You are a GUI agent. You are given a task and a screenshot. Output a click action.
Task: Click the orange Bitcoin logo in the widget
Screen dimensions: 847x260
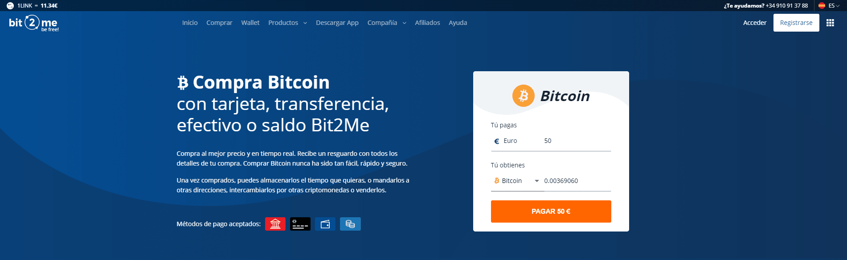pos(524,96)
